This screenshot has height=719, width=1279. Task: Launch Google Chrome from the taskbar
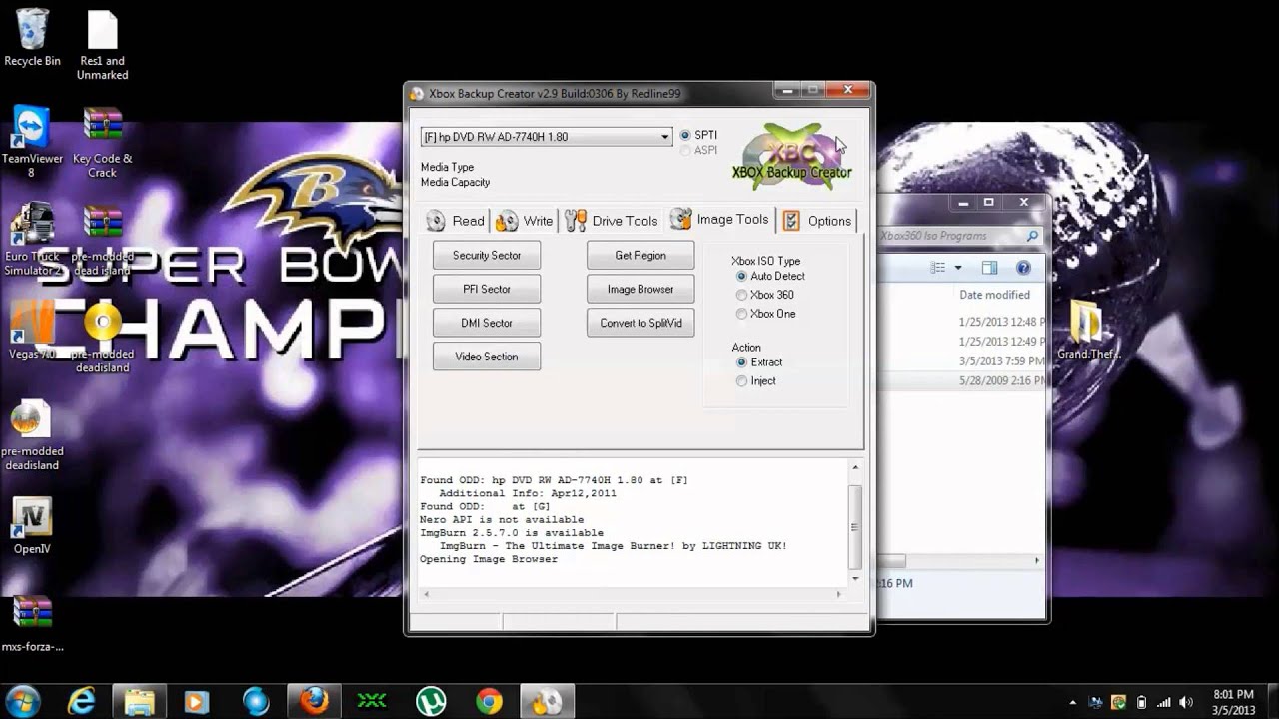click(489, 701)
